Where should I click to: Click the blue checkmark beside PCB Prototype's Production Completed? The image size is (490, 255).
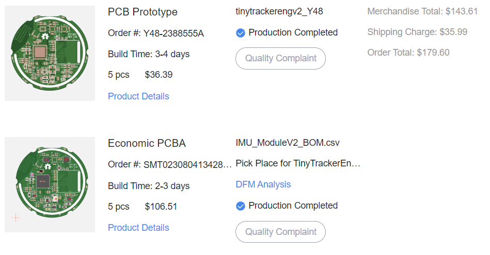click(240, 33)
